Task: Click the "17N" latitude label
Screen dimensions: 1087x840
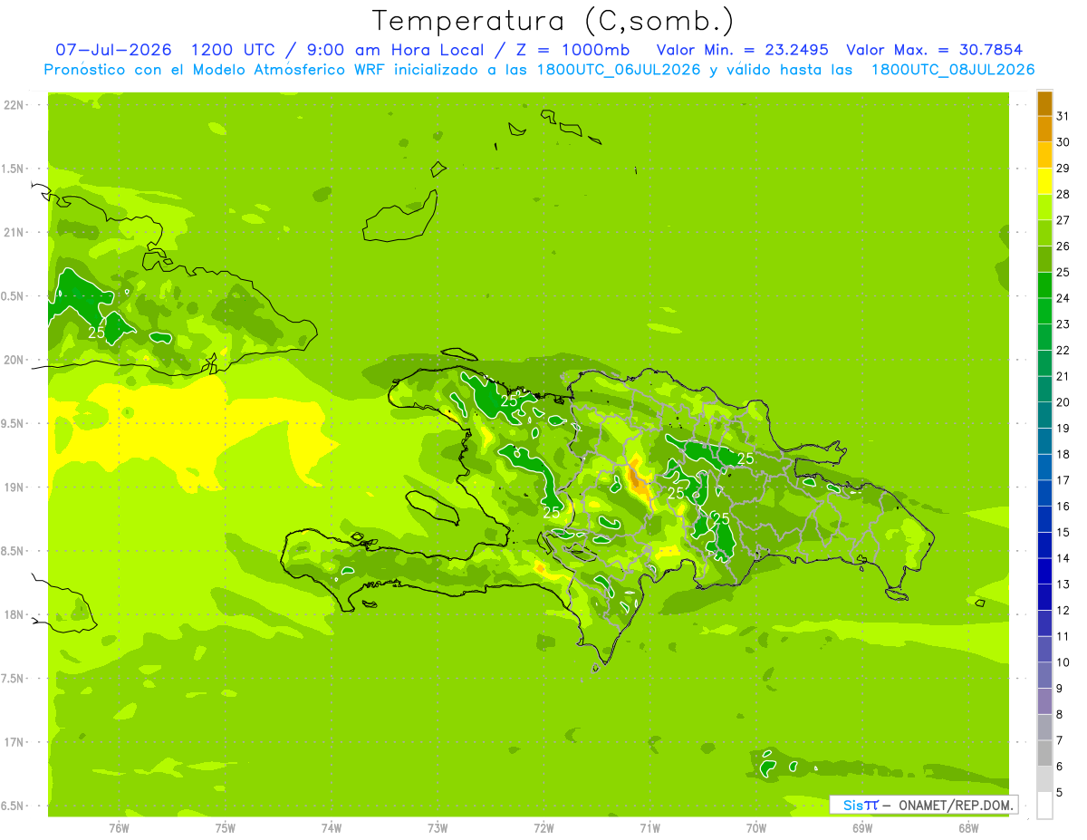Action: click(x=15, y=742)
